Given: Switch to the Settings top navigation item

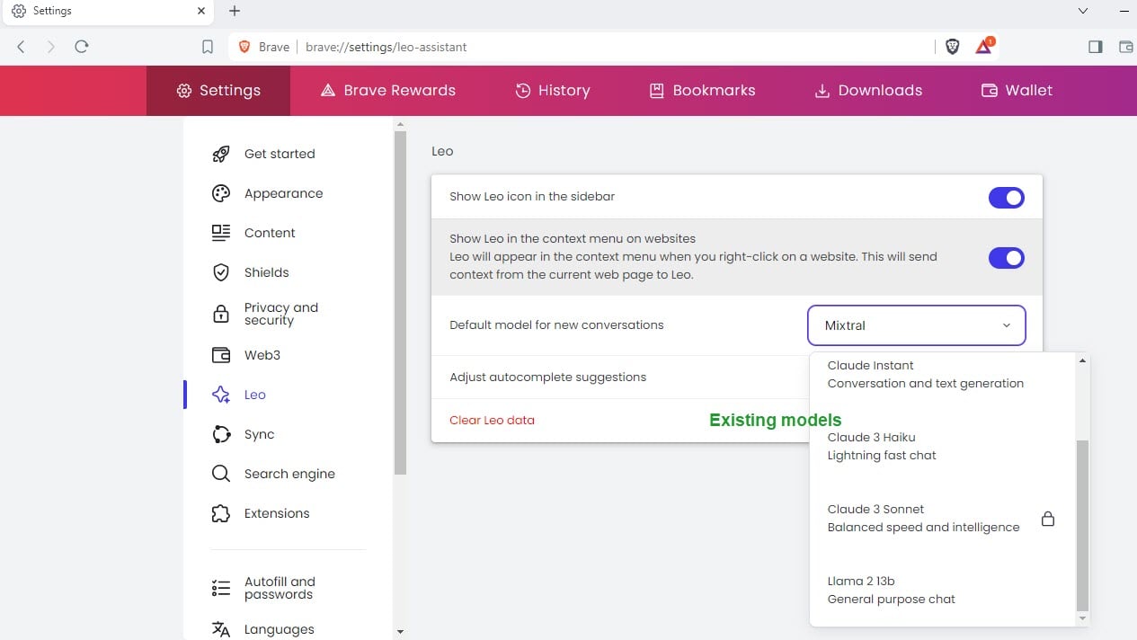Looking at the screenshot, I should [218, 91].
